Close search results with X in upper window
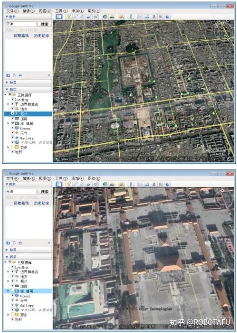Image resolution: width=237 pixels, height=333 pixels. pos(49,75)
